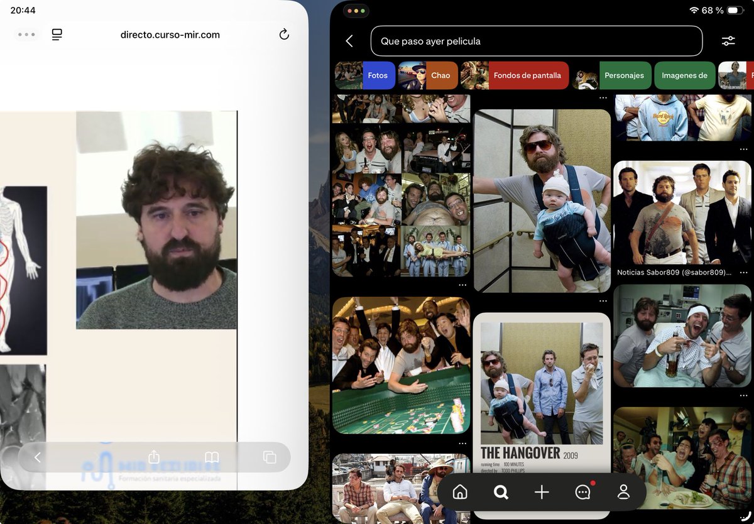This screenshot has height=524, width=754.
Task: Open more options under hospital scene pin
Action: click(744, 396)
